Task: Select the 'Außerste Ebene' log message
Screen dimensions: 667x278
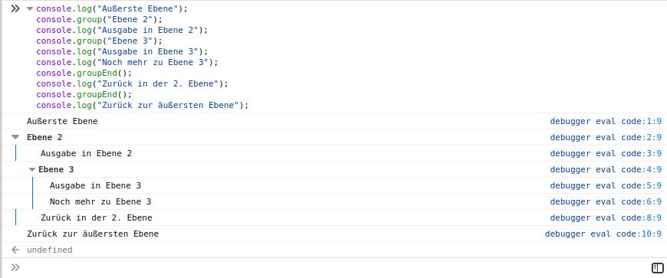Action: coord(62,121)
